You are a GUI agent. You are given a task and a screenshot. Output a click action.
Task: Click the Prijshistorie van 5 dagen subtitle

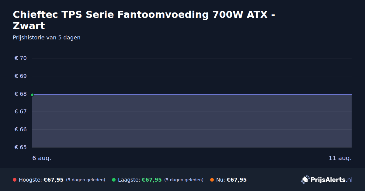pos(47,38)
